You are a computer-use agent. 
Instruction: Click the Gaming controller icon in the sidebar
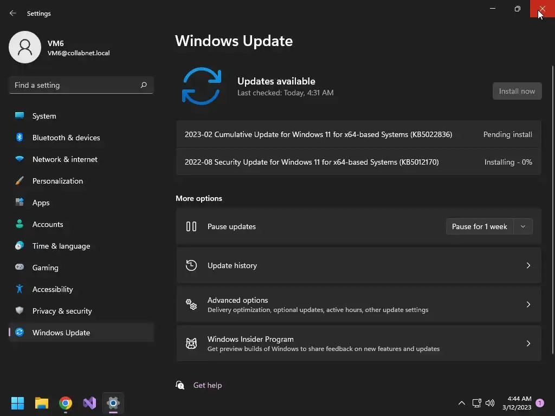pyautogui.click(x=20, y=267)
